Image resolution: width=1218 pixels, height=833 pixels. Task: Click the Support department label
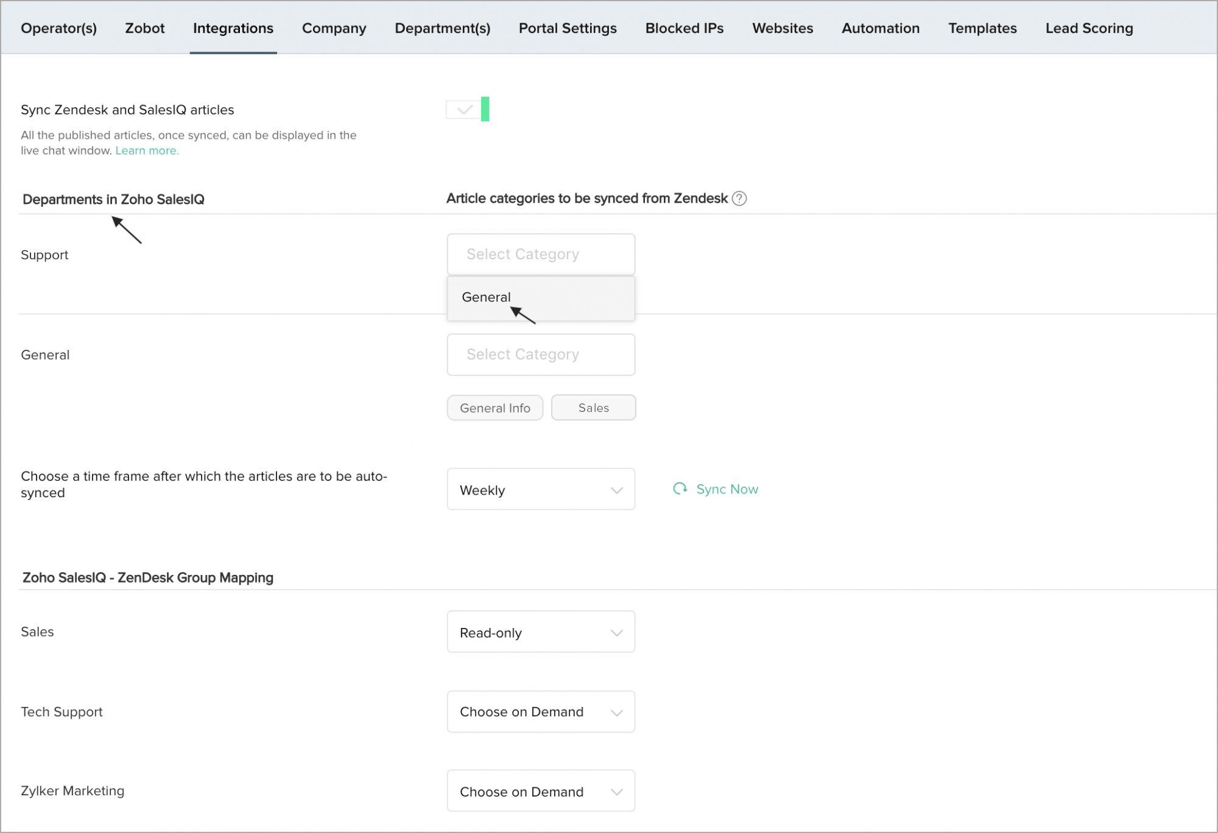[44, 255]
